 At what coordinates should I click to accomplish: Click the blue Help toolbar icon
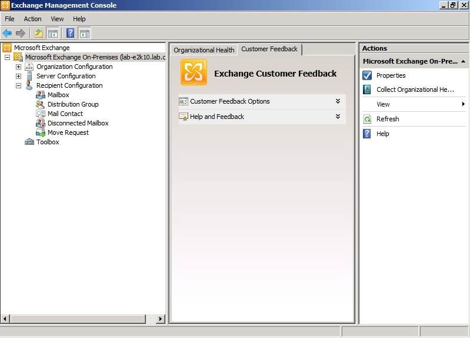(x=70, y=33)
